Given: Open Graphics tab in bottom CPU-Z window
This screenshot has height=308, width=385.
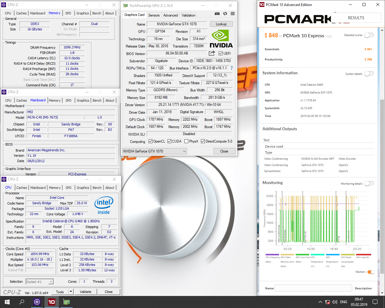Looking at the screenshot, I should point(83,188).
